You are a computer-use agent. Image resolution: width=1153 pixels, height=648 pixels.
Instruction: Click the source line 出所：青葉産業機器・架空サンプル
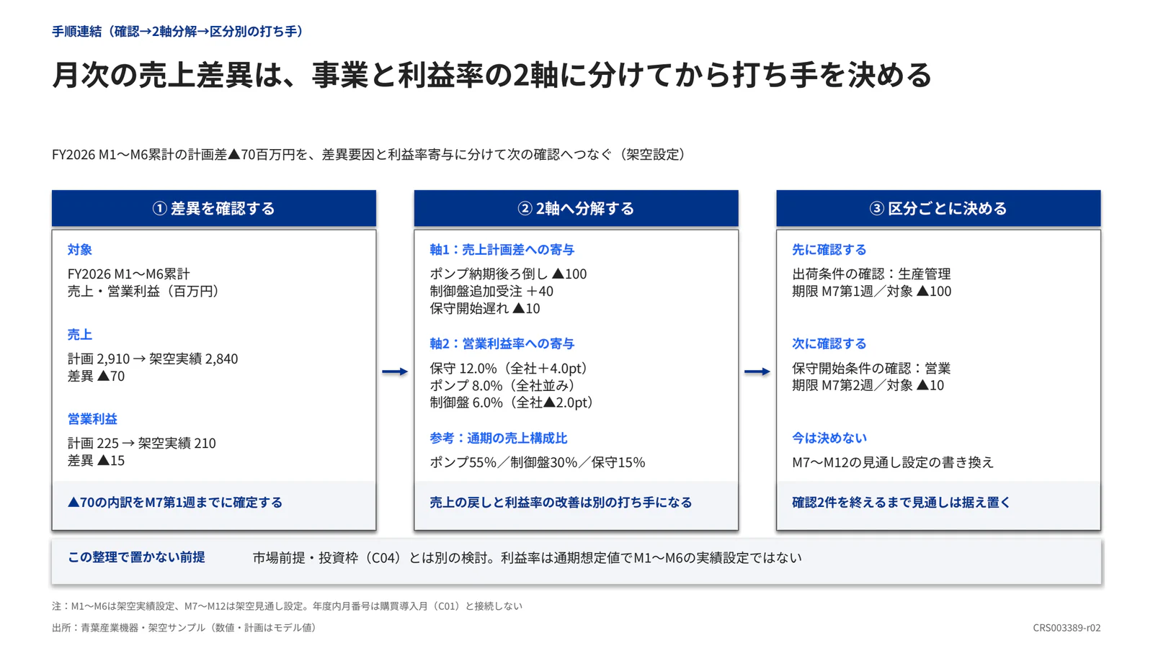tap(186, 628)
